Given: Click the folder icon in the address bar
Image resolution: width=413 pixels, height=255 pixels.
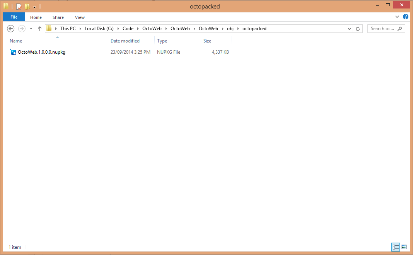Looking at the screenshot, I should 49,28.
